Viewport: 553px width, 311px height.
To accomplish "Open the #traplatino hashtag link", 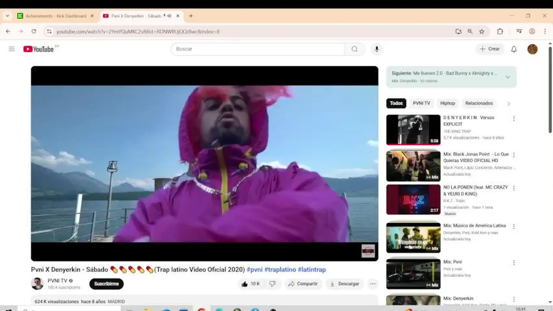I will tap(280, 270).
